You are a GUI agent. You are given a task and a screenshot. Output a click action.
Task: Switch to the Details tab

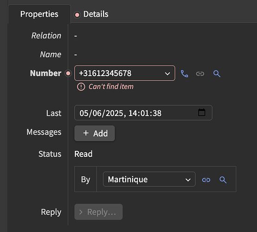click(x=96, y=14)
